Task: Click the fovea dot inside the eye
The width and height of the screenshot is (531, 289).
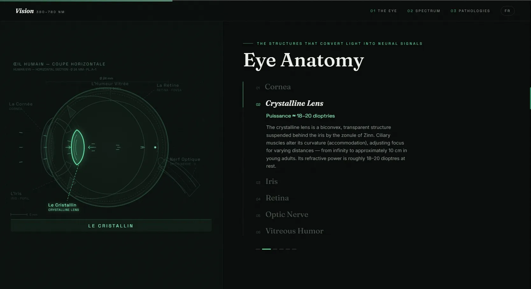Action: click(155, 147)
